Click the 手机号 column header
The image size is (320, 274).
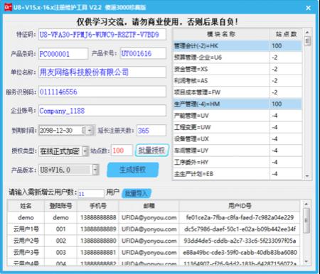(x=97, y=206)
